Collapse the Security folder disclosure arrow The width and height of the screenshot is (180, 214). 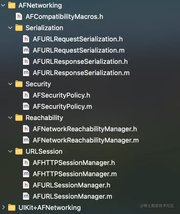tap(10, 84)
